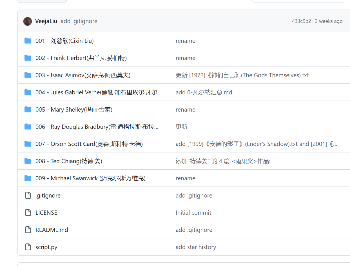Click file icon next to .gitignore
This screenshot has width=350, height=266.
point(28,196)
